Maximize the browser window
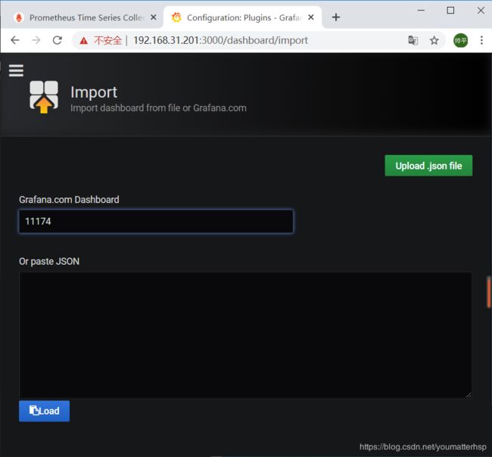Screen dimensions: 492x457 (x=450, y=11)
